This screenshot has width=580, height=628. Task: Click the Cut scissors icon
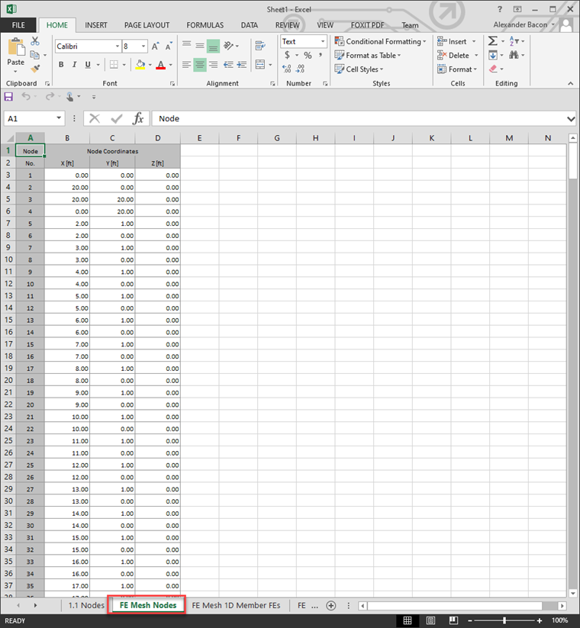point(35,41)
